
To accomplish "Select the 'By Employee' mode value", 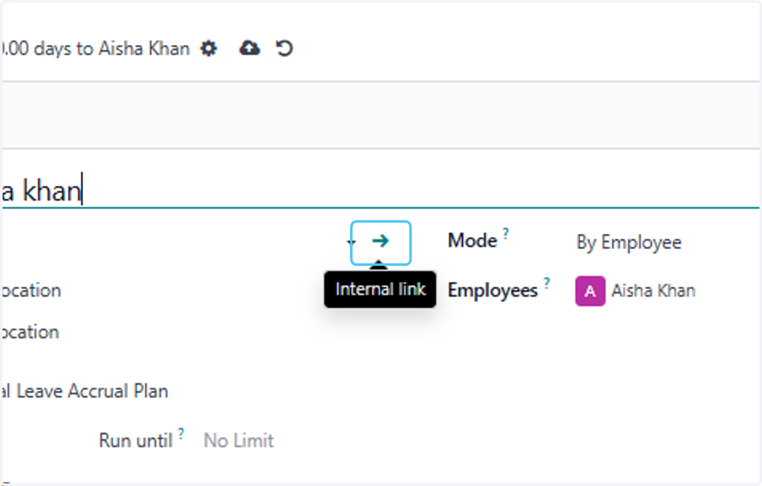I will [629, 242].
